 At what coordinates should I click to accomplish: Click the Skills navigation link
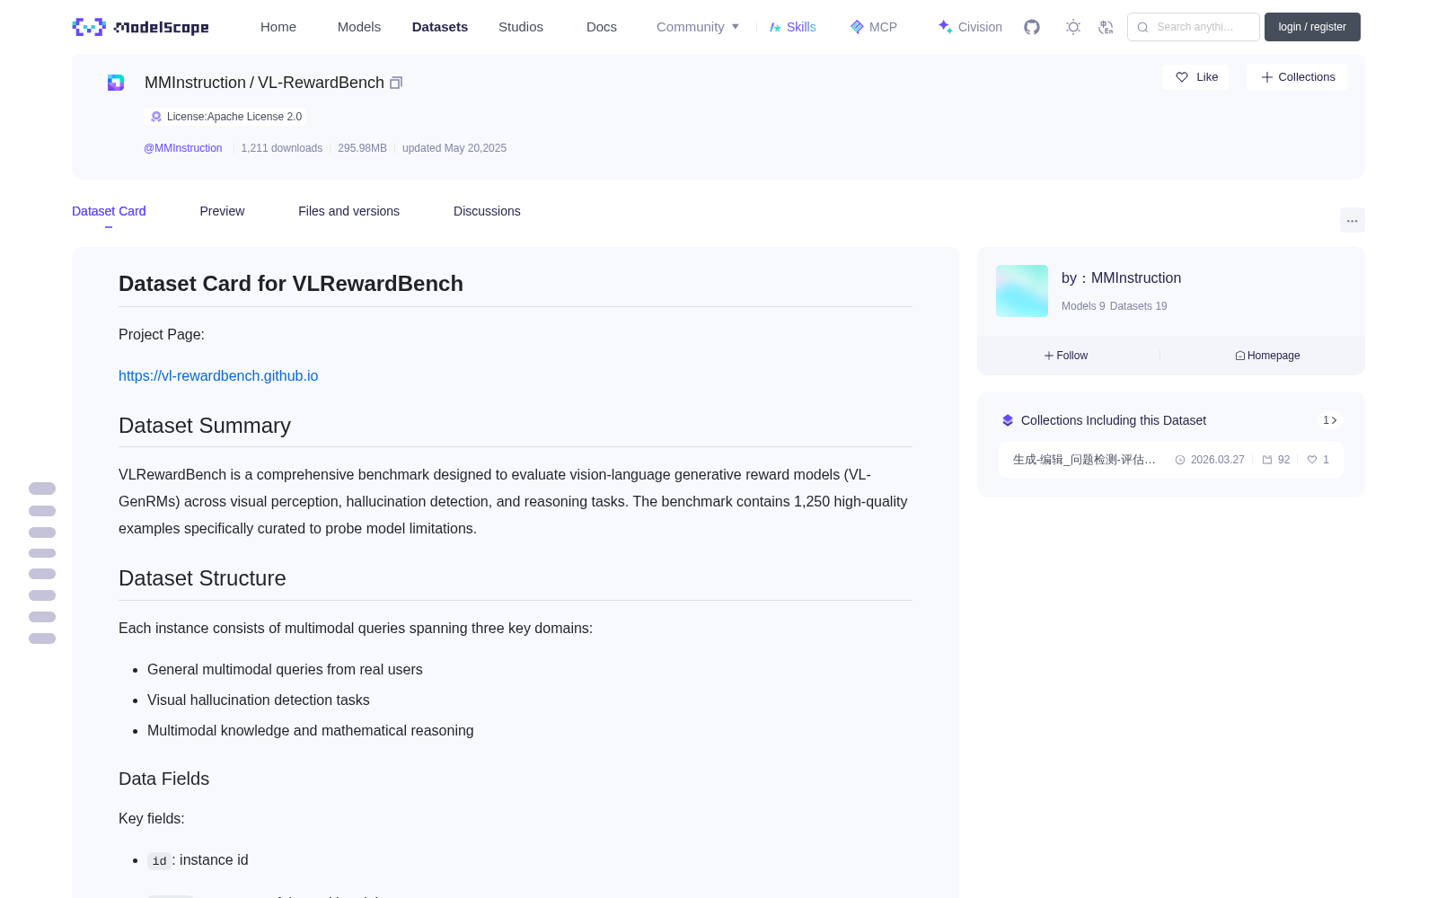[793, 27]
